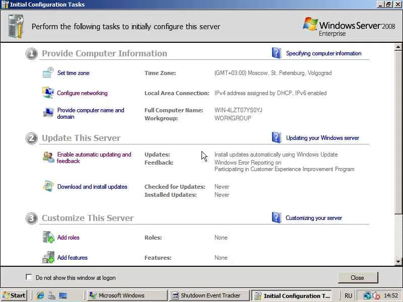The image size is (403, 302).
Task: Open Customizing your server help link
Action: pyautogui.click(x=314, y=218)
